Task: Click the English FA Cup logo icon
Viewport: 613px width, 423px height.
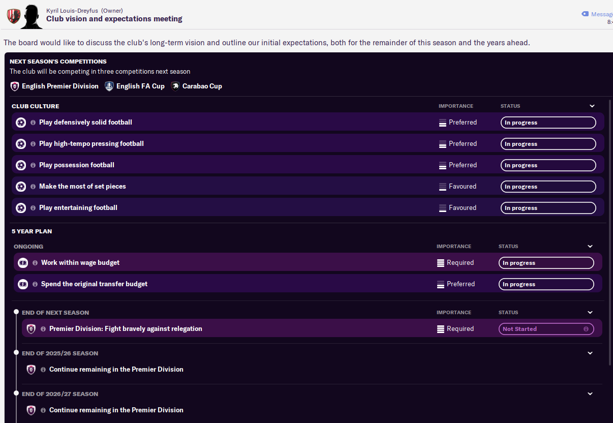Action: pos(109,86)
